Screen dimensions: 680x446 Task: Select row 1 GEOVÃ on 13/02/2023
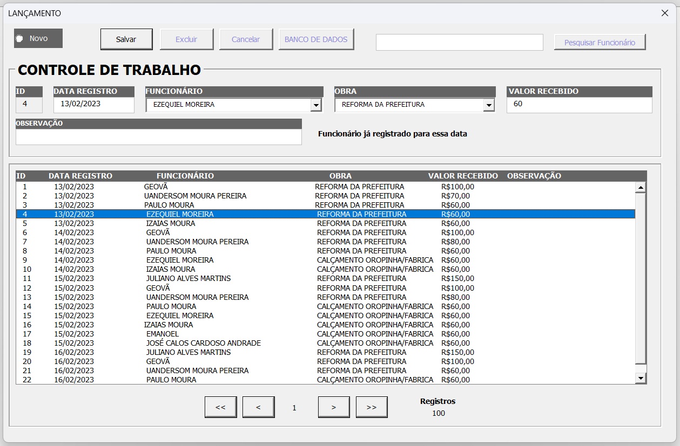pyautogui.click(x=326, y=187)
